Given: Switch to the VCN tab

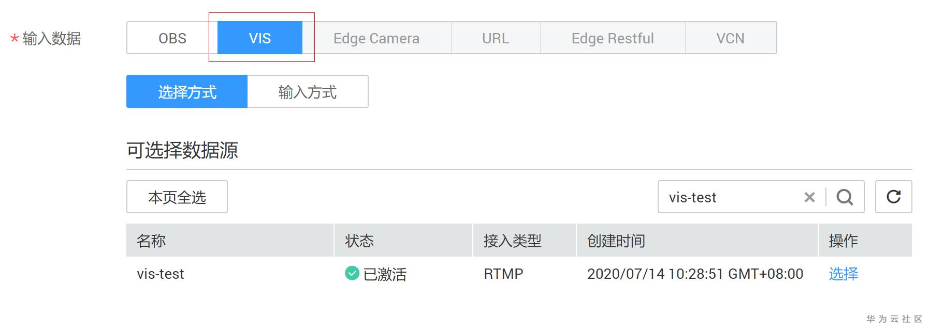Looking at the screenshot, I should point(730,38).
